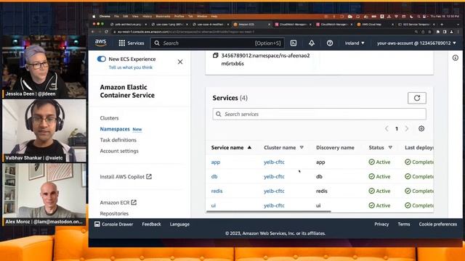Open a new Chrome tab
Screen dimensions: 465x261
(442, 25)
